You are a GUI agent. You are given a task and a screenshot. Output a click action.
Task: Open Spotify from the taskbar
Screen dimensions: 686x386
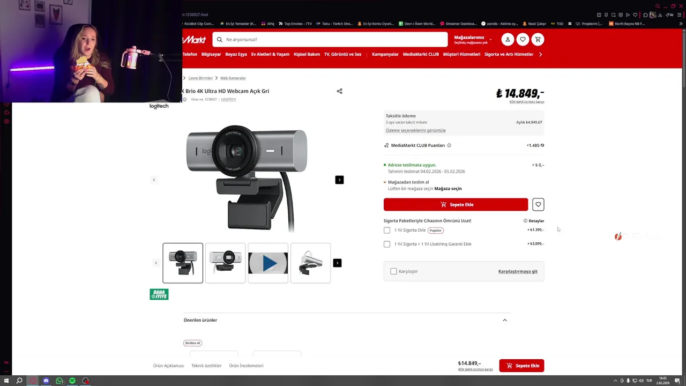pyautogui.click(x=72, y=381)
